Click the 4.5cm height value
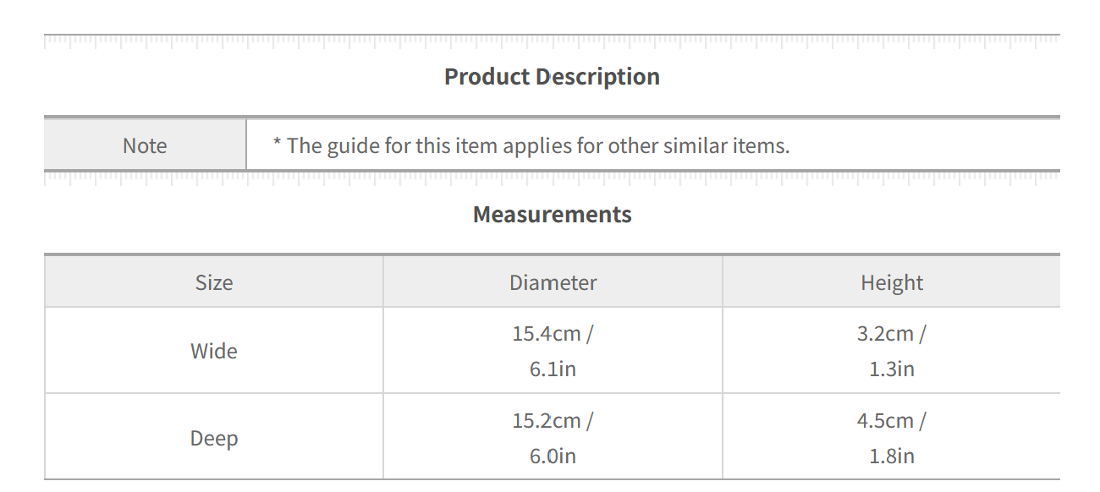Image resolution: width=1100 pixels, height=492 pixels. pos(885,420)
